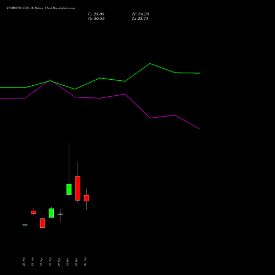The height and width of the screenshot is (275, 275).
Task: Click the chart title text at top left
Action: click(x=41, y=8)
